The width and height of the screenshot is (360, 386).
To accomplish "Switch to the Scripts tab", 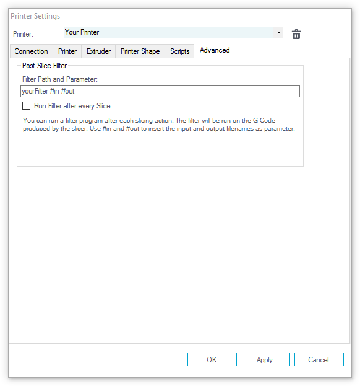I will tap(179, 51).
